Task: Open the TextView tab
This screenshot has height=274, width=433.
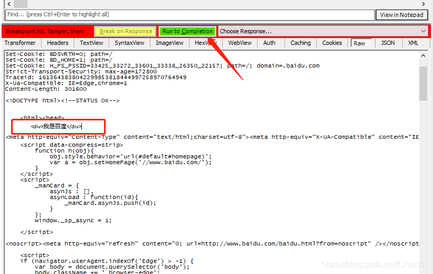Action: [91, 43]
